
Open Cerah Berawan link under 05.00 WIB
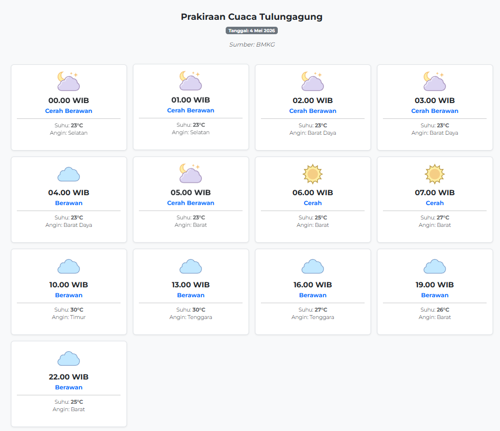(x=190, y=203)
